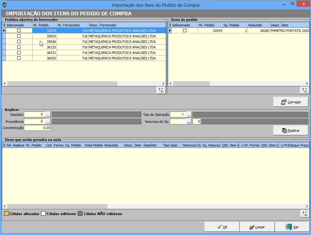Open the grid options icon in the Pedidos abertos header

[4, 25]
